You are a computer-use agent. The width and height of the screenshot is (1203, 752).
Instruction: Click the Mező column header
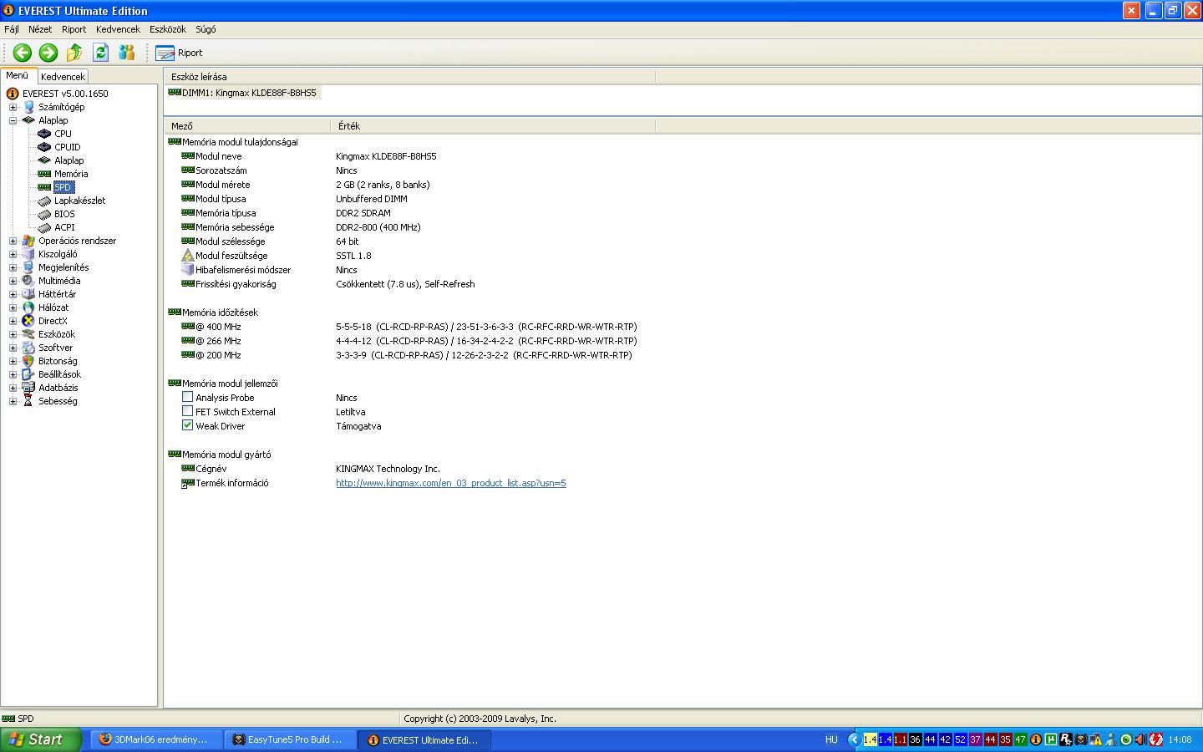248,126
